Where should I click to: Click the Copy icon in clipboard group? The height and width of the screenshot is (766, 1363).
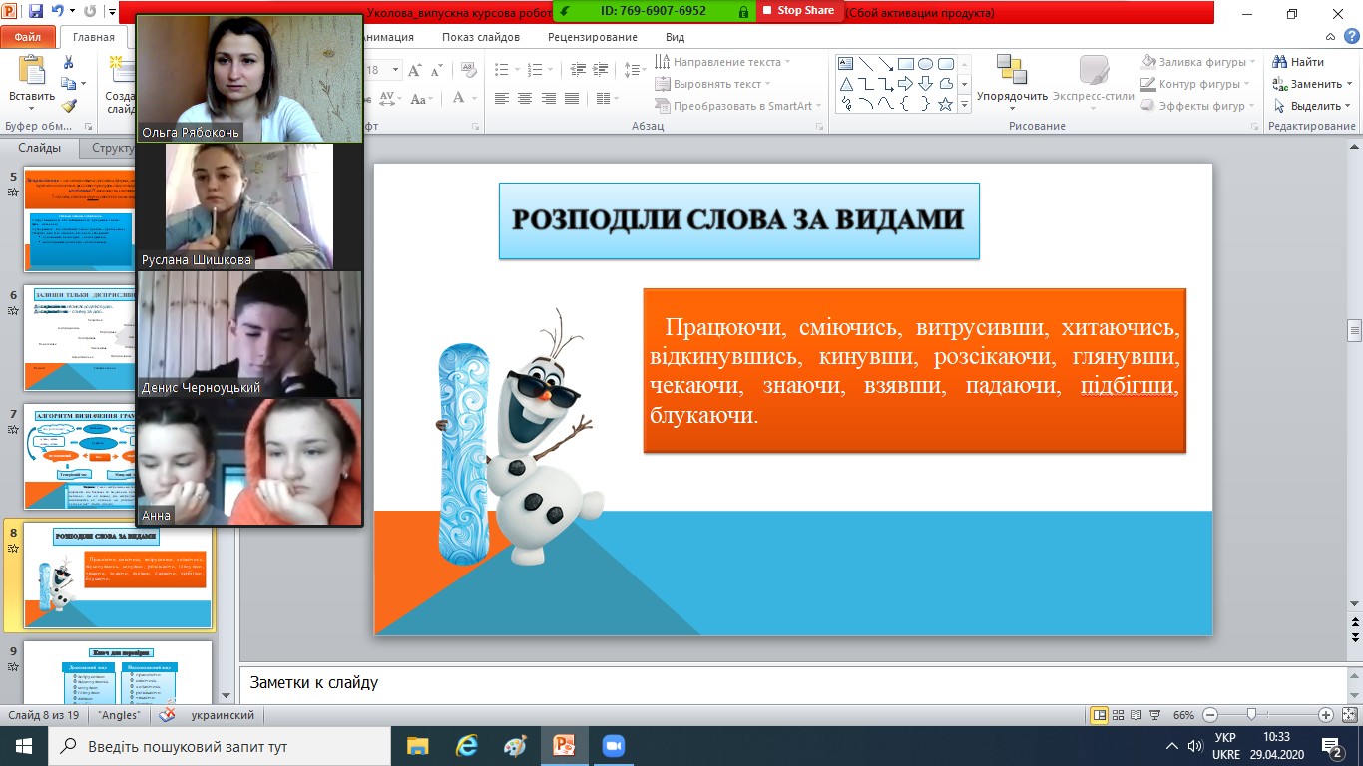coord(68,84)
